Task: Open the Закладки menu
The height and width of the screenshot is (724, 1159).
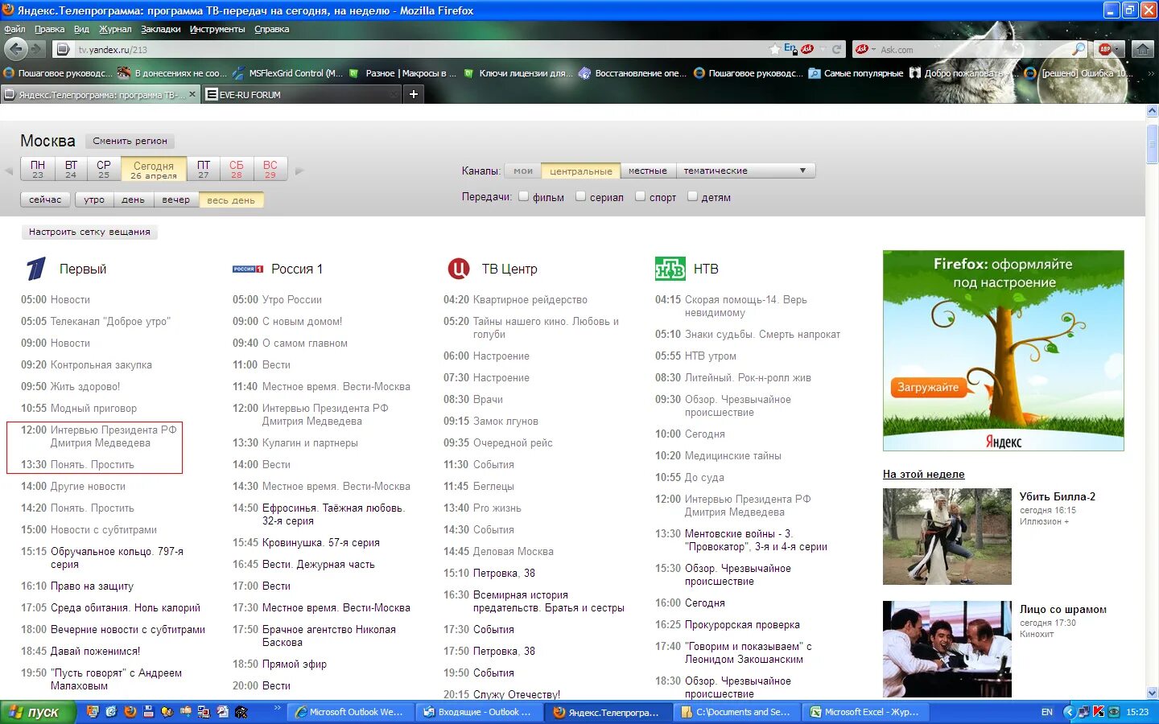Action: tap(161, 29)
